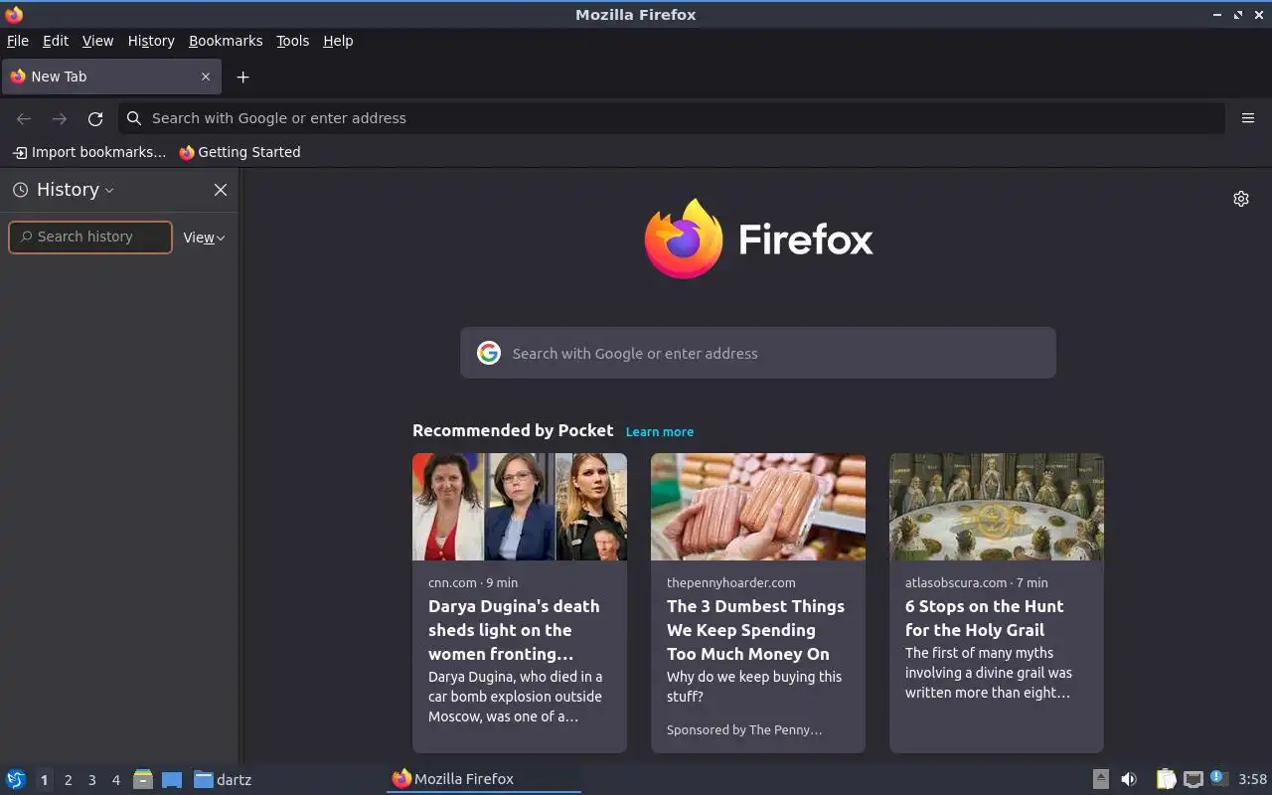Click headline Darya Dugina's death sheds light
1272x795 pixels.
click(x=514, y=630)
